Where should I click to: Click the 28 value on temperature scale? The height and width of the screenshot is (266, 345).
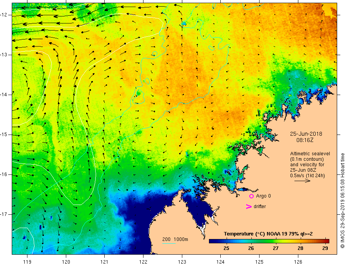[x=300, y=248]
